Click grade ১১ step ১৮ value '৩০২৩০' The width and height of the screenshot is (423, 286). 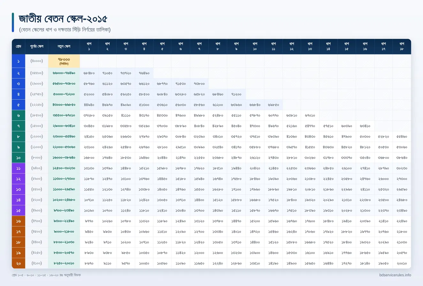coord(402,168)
